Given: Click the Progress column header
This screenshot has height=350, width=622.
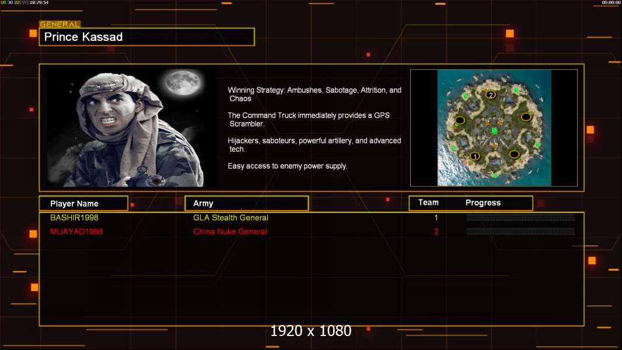Looking at the screenshot, I should click(483, 202).
